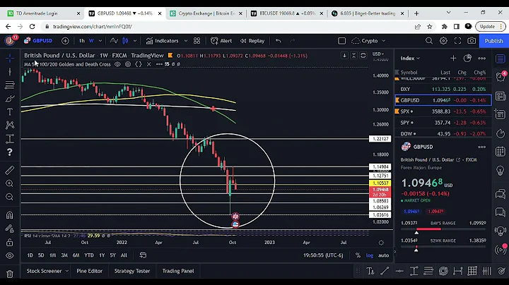Toggle MA indicator visibility eye icon
The width and height of the screenshot is (509, 285).
point(117,64)
